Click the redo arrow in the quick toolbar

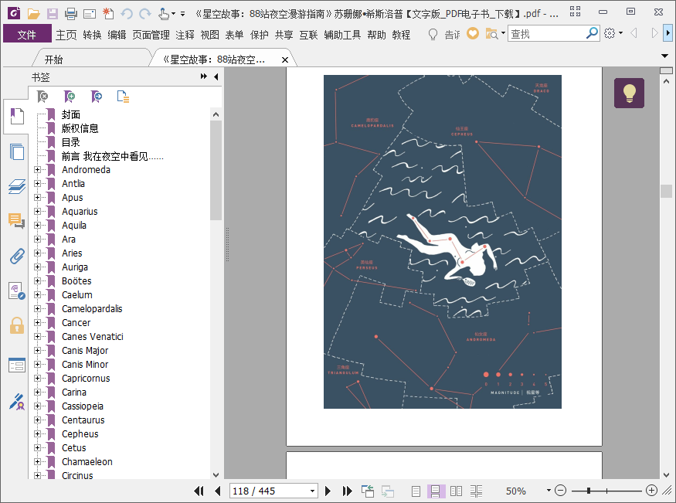[145, 14]
